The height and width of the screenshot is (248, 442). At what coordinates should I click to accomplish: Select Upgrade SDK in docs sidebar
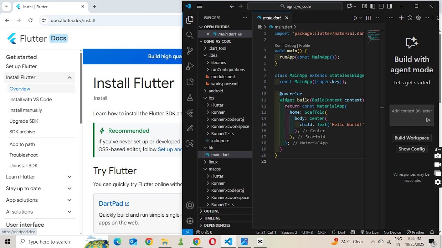pyautogui.click(x=24, y=121)
